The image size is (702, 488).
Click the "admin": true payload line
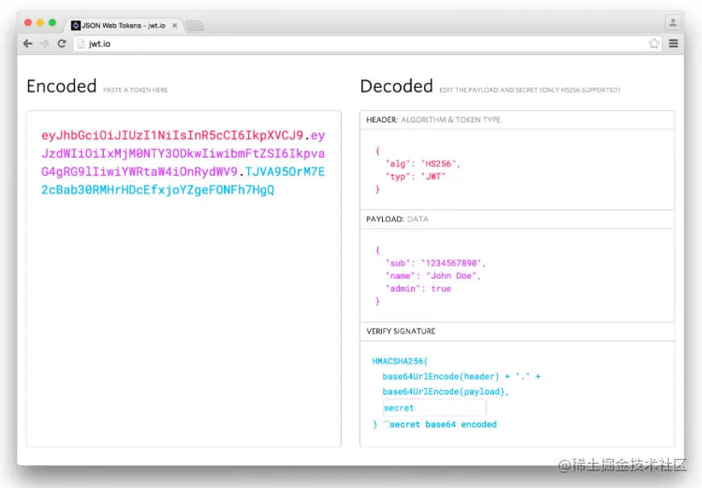click(418, 288)
